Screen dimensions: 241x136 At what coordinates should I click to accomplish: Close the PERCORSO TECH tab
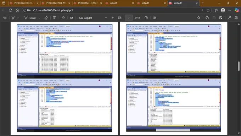pyautogui.click(x=38, y=3)
